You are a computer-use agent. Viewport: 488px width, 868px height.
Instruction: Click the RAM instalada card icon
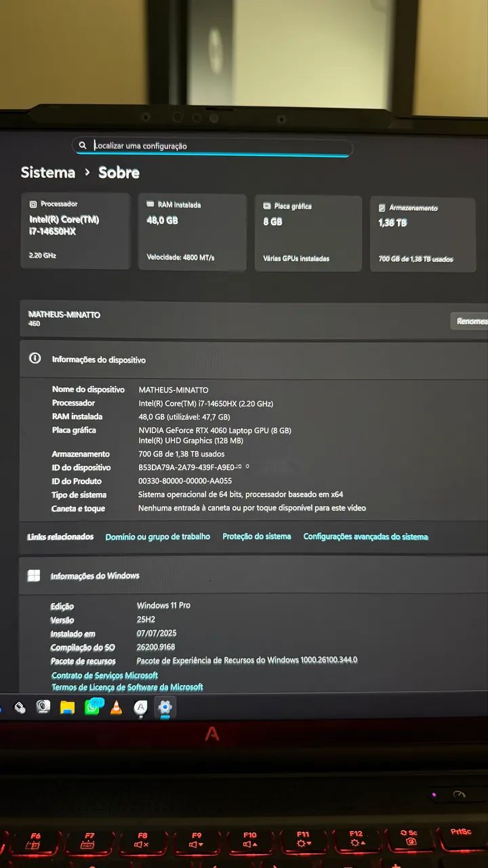click(x=150, y=203)
